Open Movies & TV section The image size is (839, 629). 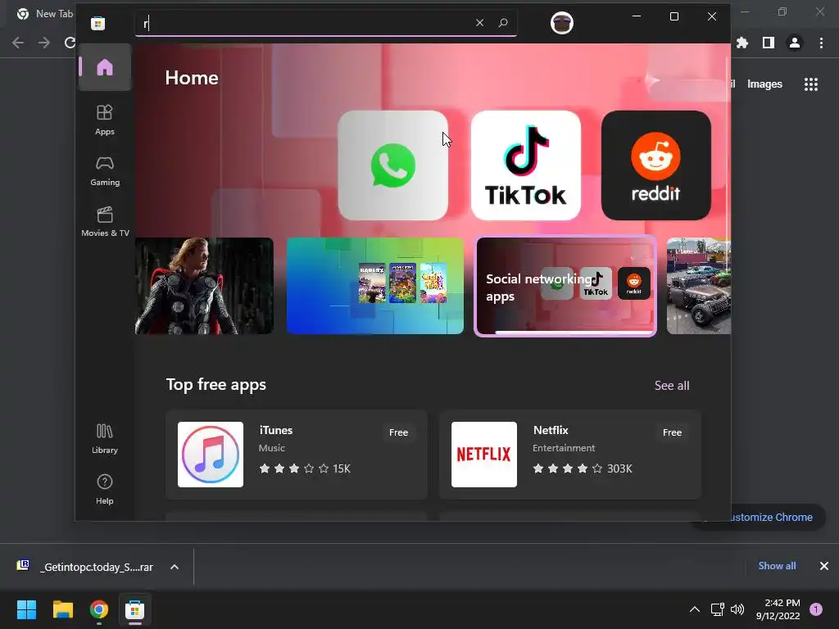pyautogui.click(x=105, y=222)
